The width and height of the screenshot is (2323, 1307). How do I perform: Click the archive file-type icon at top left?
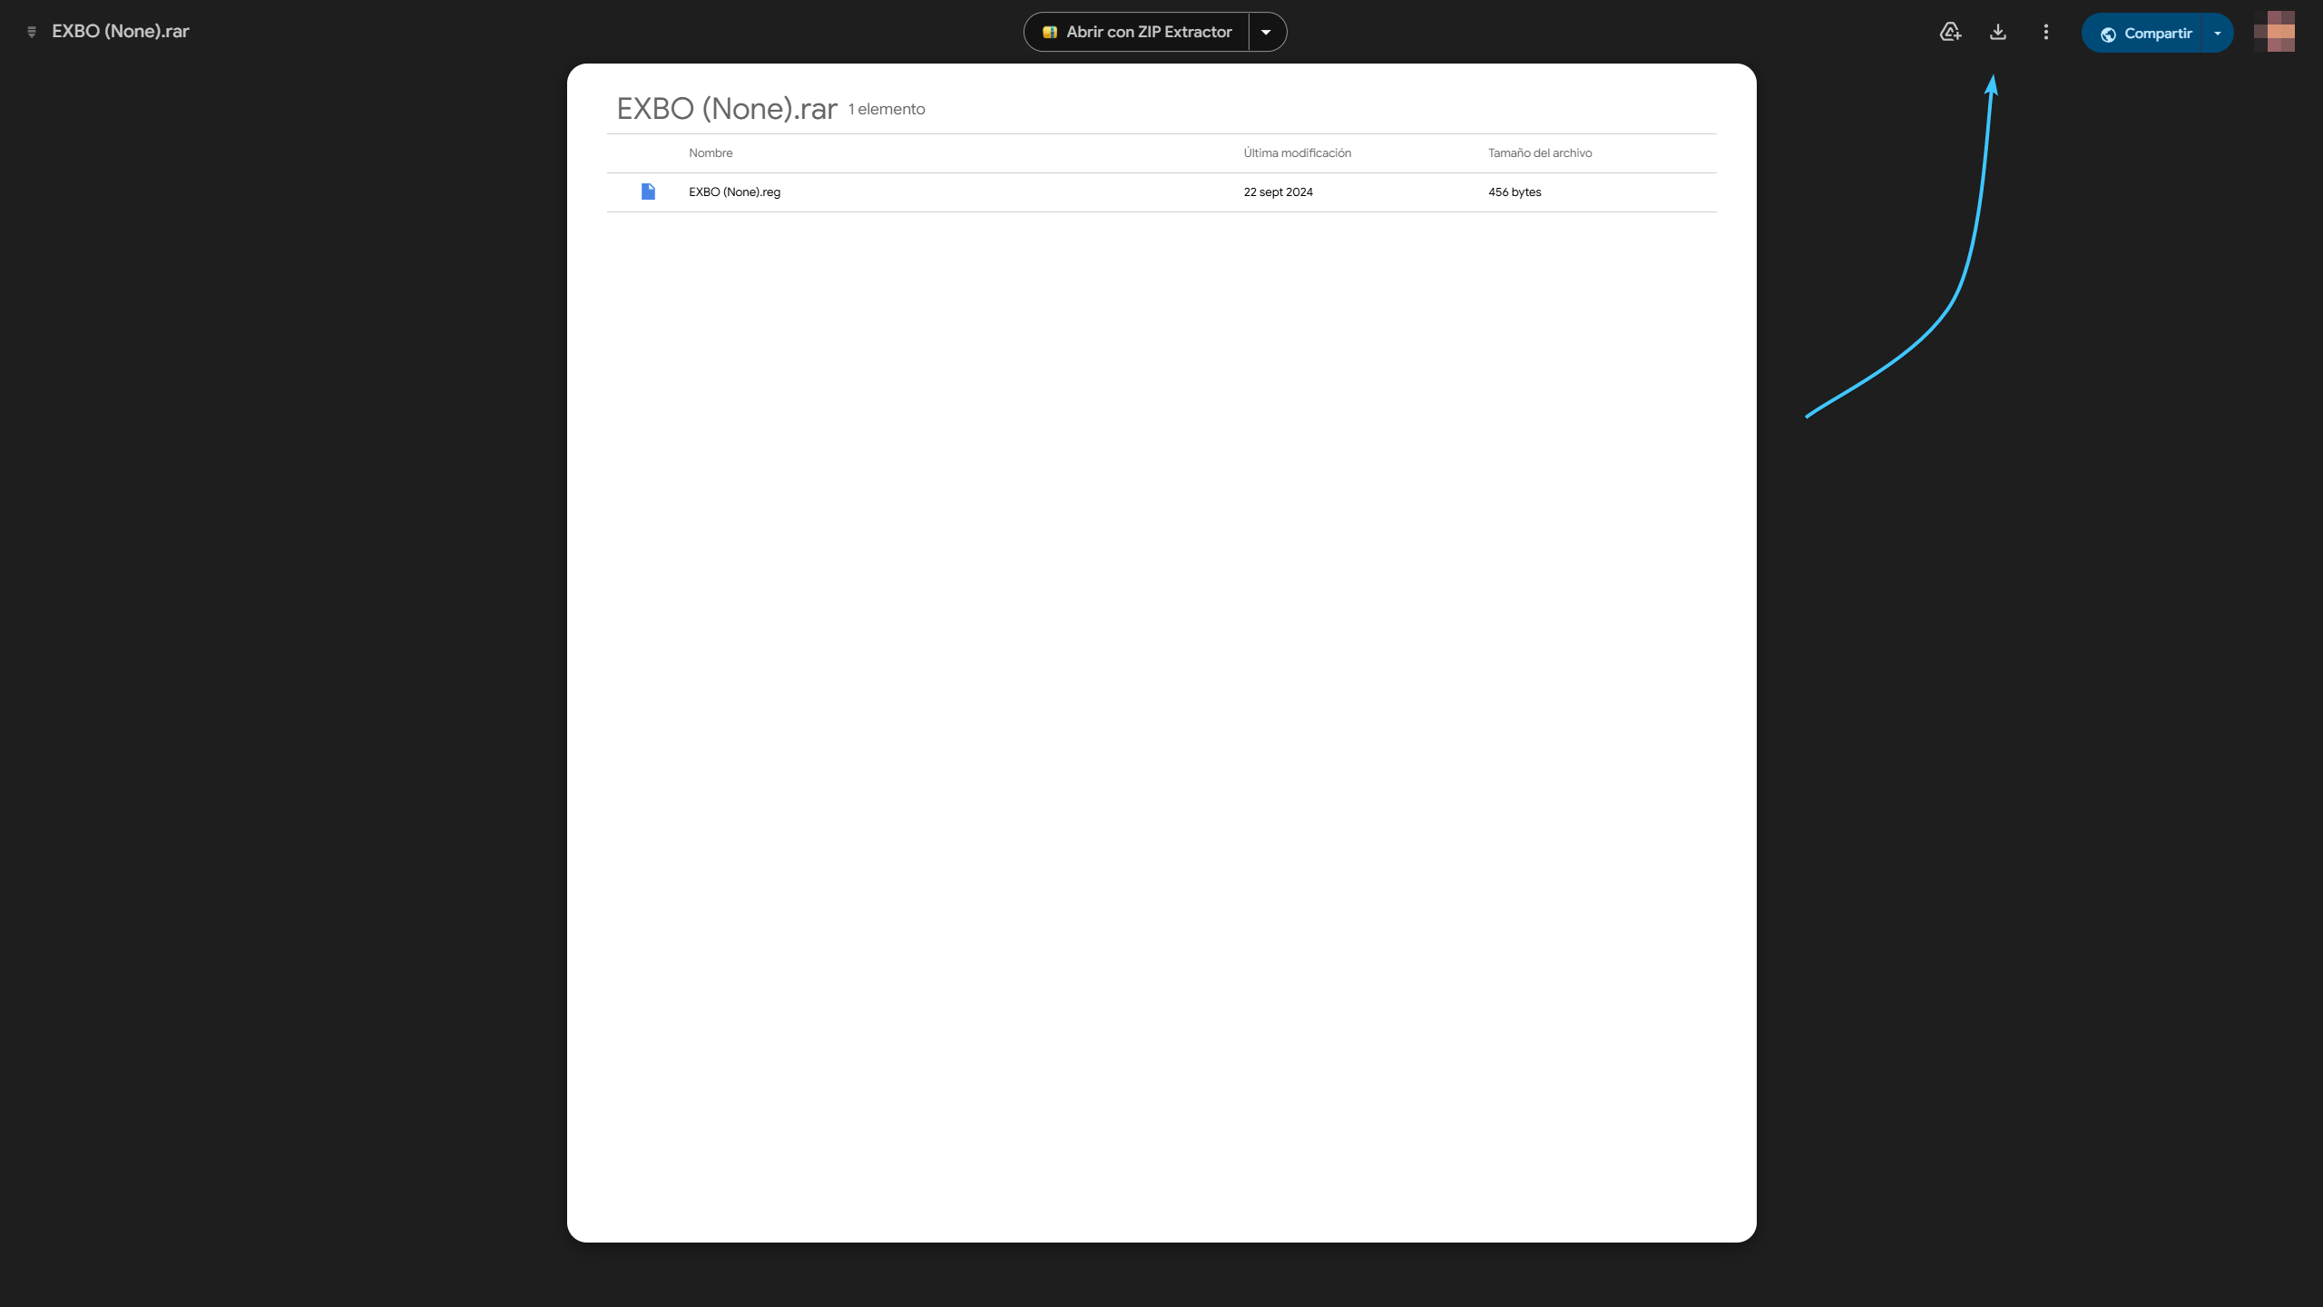tap(32, 32)
